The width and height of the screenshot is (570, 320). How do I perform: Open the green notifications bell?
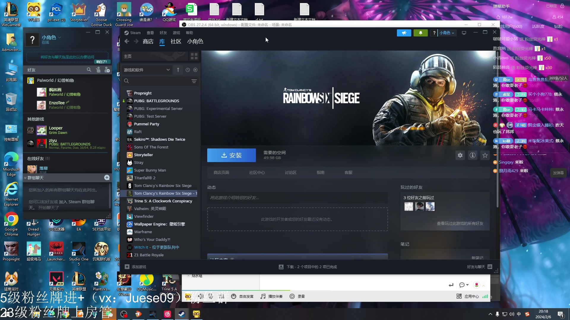click(420, 33)
